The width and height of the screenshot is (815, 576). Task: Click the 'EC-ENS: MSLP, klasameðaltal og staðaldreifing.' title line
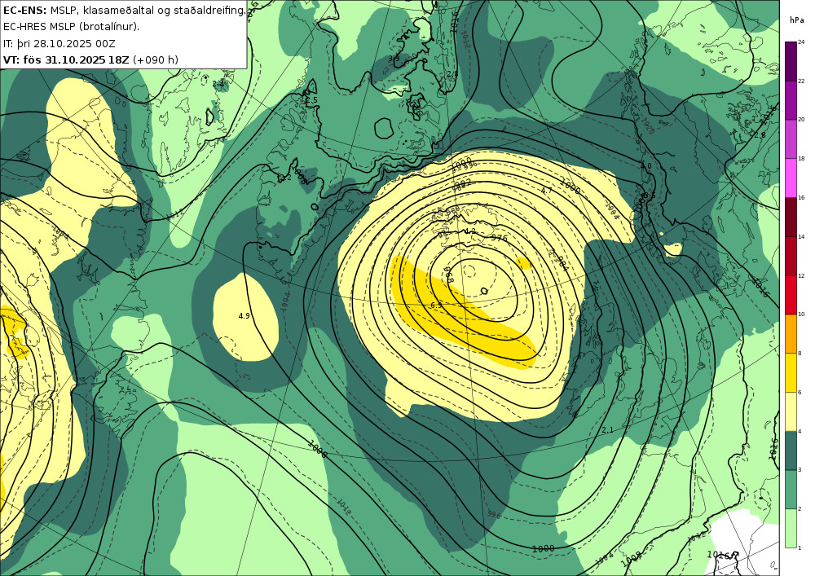[124, 11]
